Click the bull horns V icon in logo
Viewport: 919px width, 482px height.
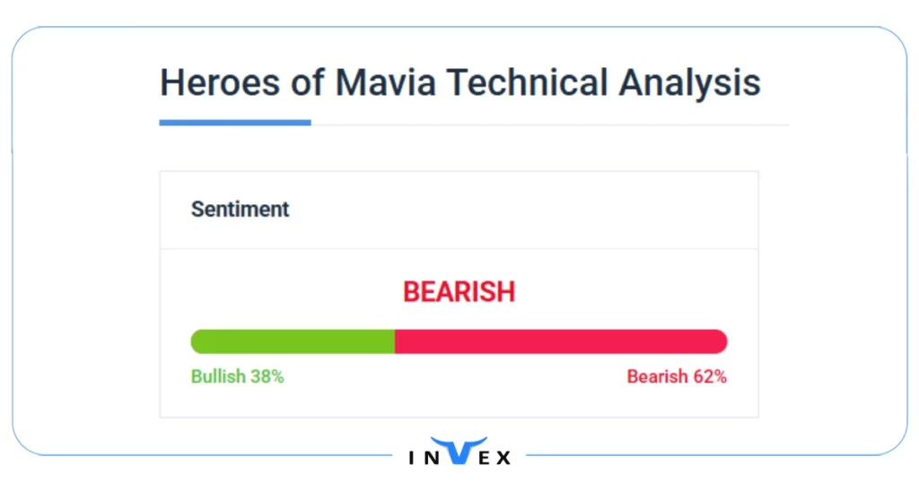[458, 451]
